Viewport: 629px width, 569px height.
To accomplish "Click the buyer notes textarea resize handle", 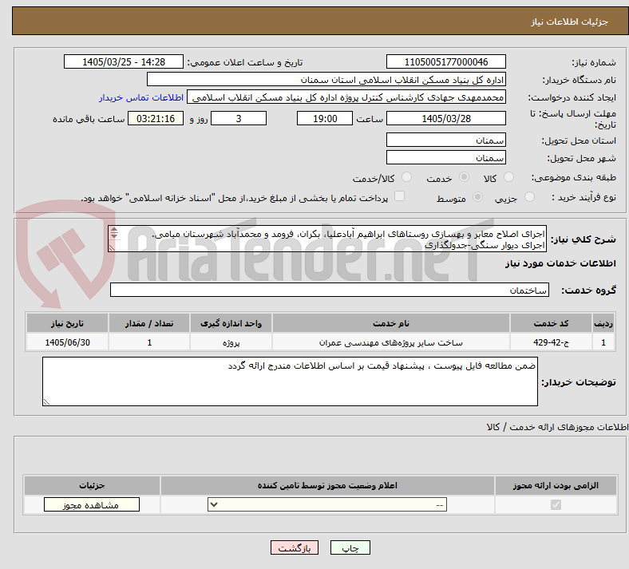I will [x=46, y=401].
